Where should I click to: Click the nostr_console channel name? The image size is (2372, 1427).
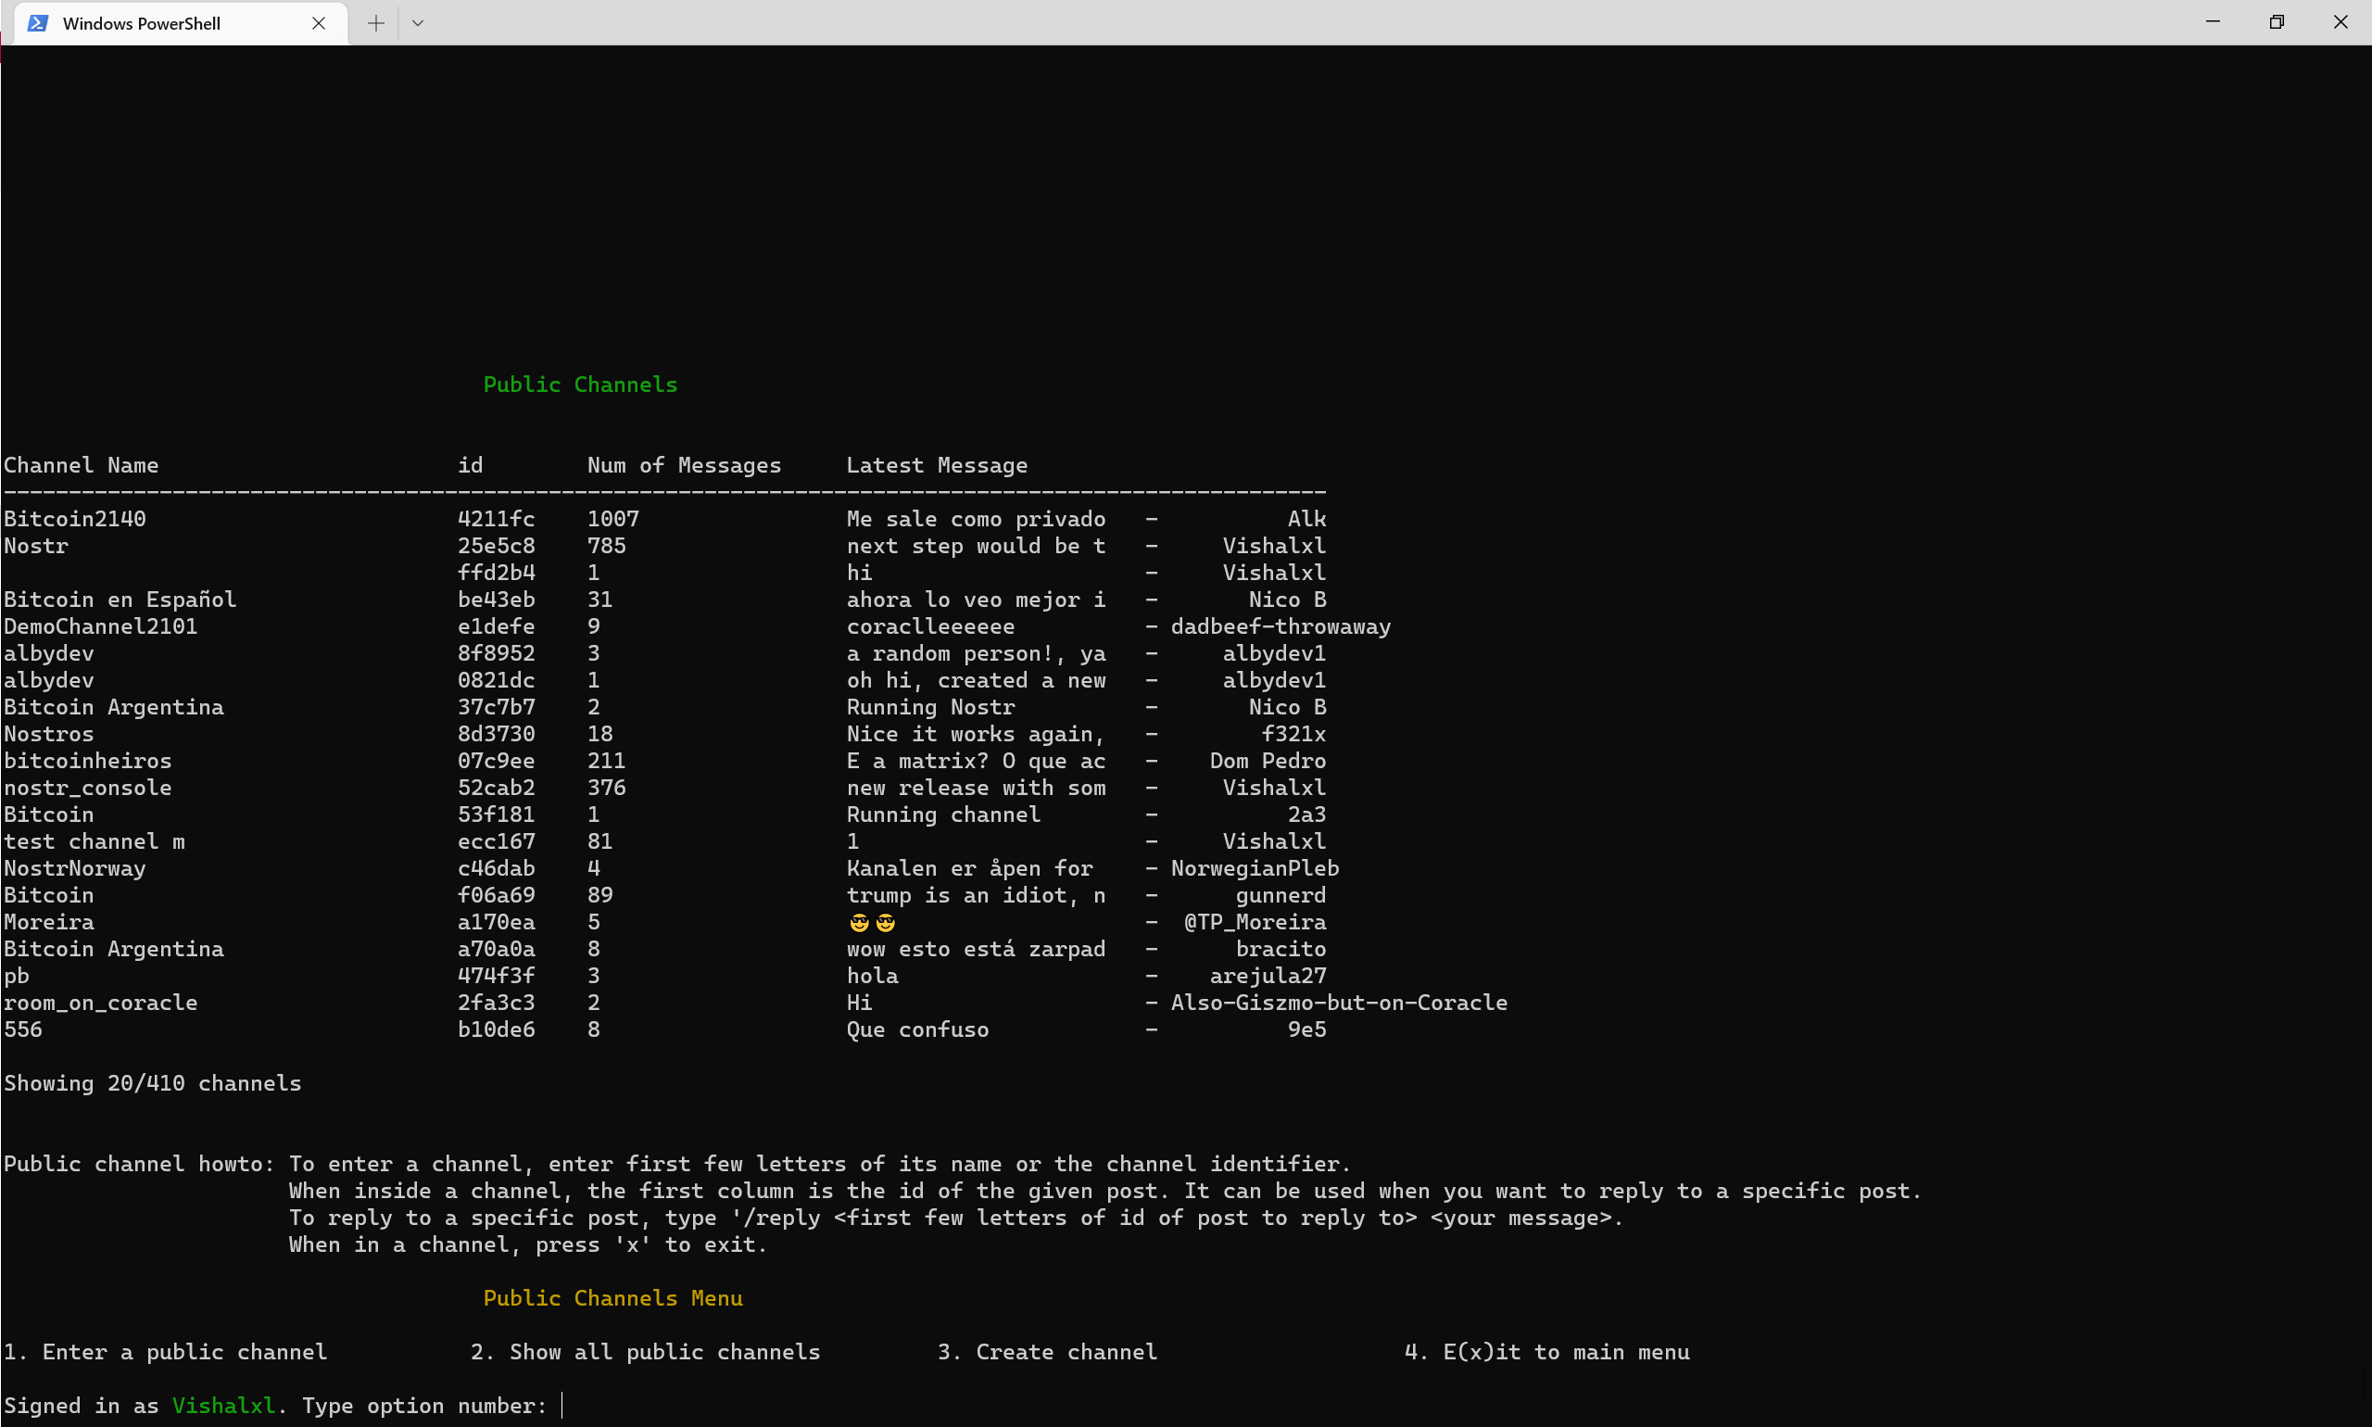[87, 788]
